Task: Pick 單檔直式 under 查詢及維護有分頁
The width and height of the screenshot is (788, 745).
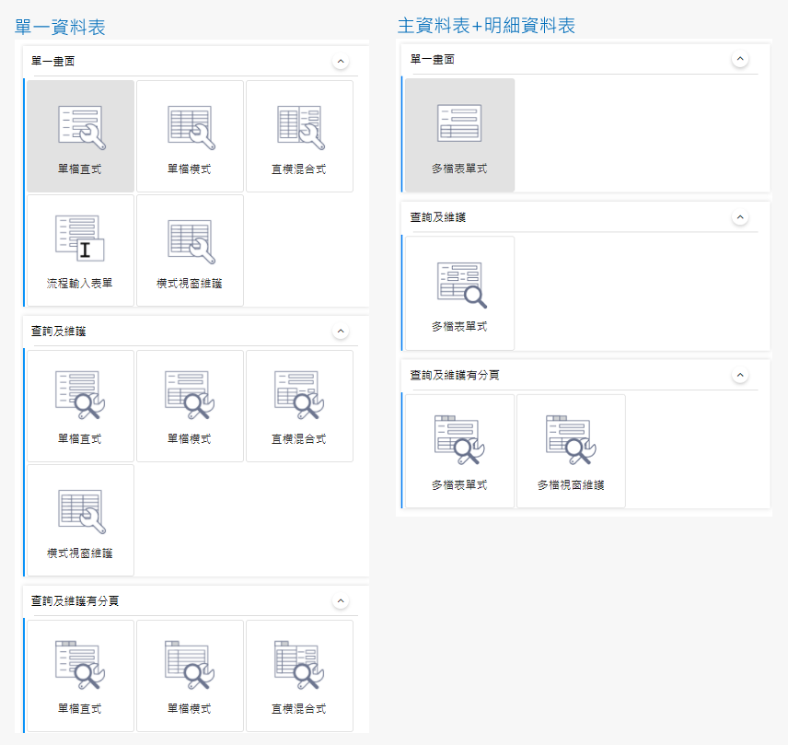Action: click(80, 676)
